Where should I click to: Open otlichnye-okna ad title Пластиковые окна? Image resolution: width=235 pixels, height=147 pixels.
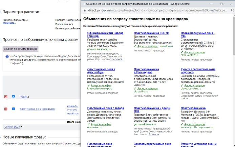[193, 108]
